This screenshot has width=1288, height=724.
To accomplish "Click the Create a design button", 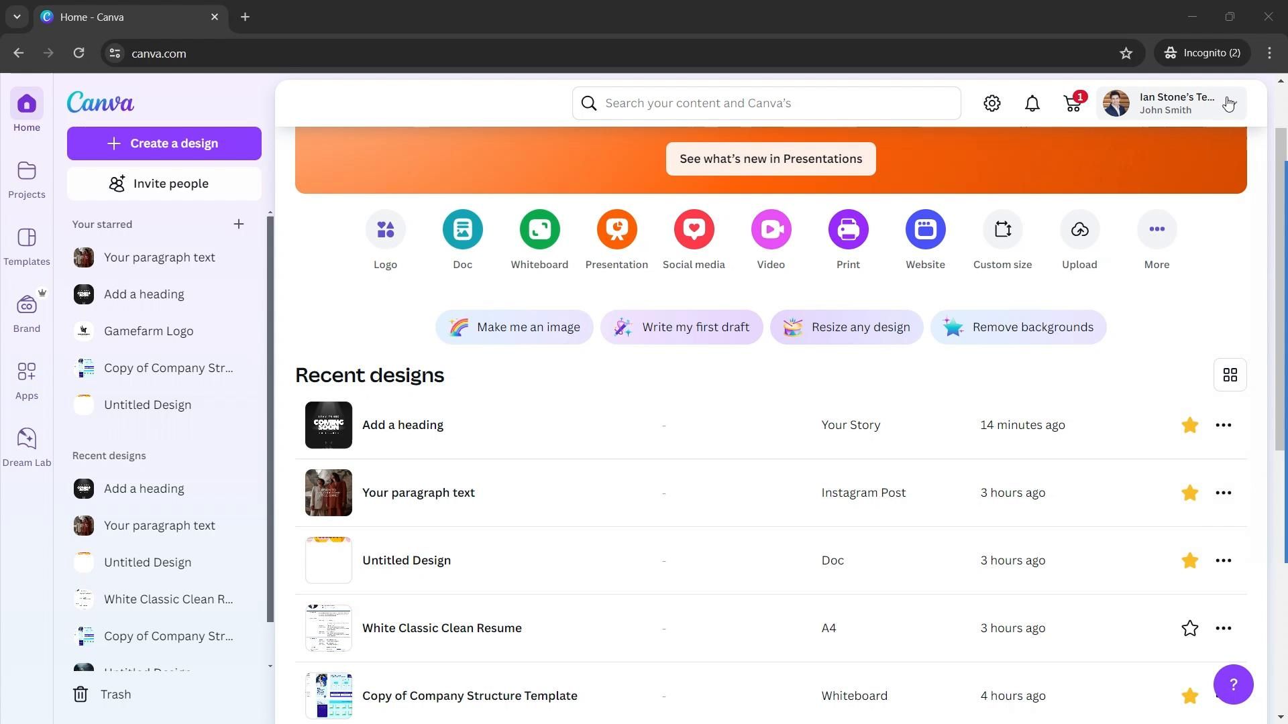I will click(164, 143).
